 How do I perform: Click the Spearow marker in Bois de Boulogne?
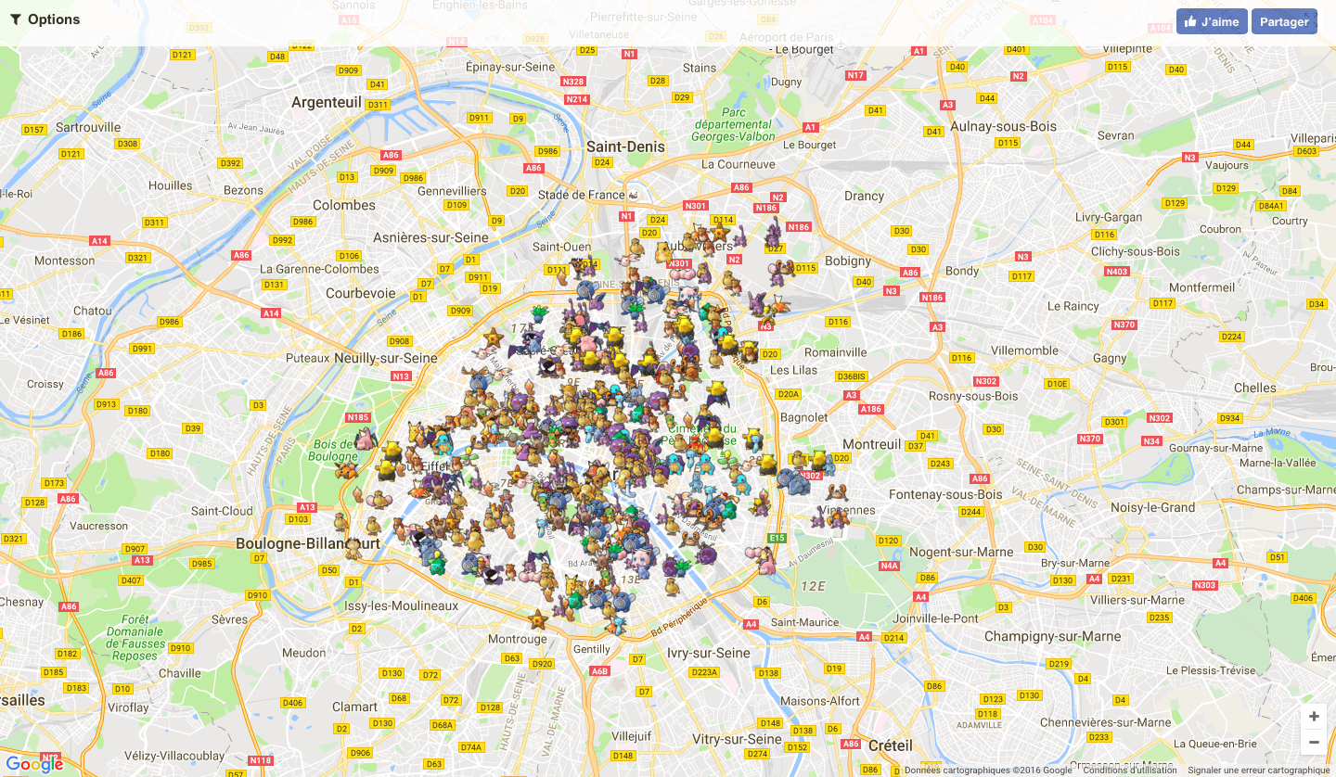(346, 470)
